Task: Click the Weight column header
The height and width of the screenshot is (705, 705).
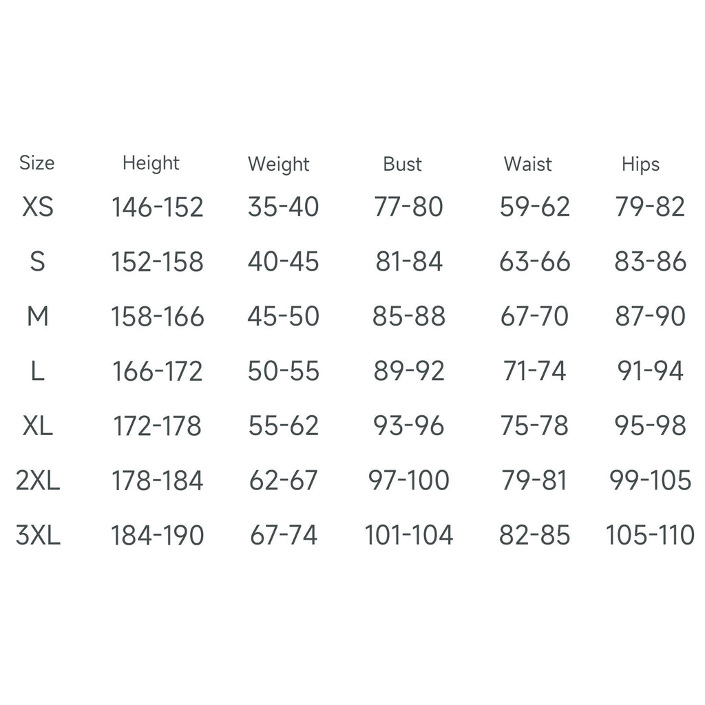Action: tap(279, 164)
